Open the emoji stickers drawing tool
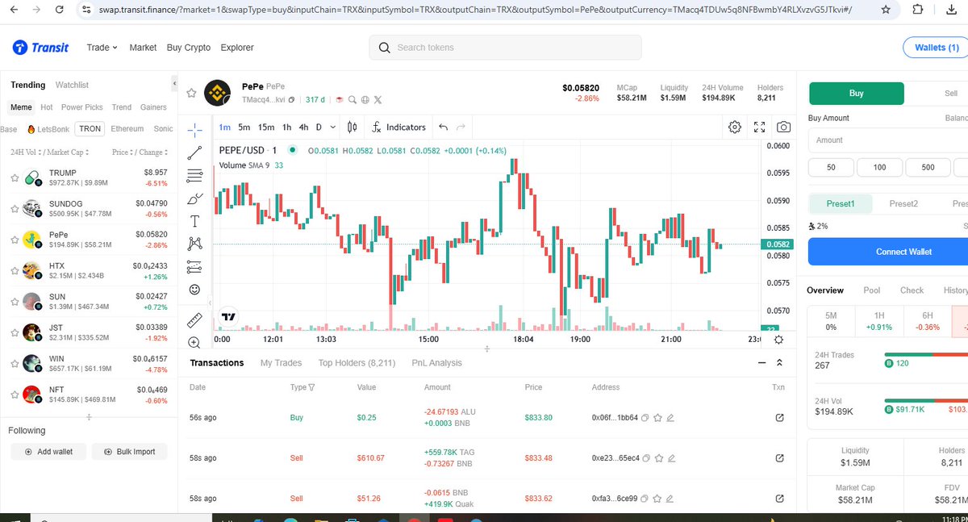 coord(194,289)
